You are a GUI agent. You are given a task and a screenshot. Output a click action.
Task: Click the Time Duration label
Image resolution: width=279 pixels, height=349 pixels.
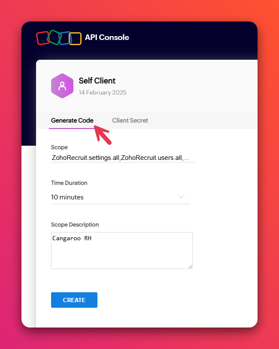pyautogui.click(x=69, y=183)
